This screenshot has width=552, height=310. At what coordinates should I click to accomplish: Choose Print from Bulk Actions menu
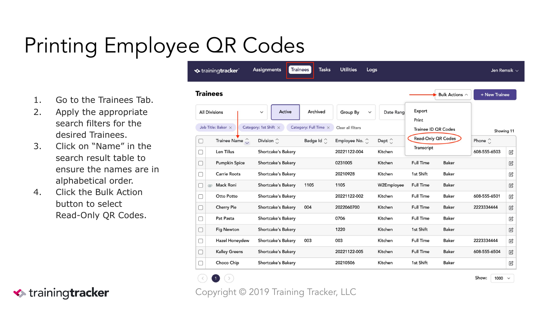click(x=418, y=120)
